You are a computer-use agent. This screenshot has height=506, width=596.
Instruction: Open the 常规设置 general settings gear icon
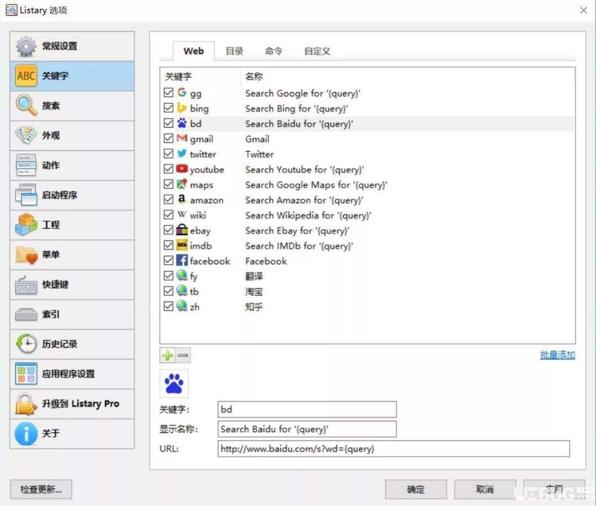26,46
